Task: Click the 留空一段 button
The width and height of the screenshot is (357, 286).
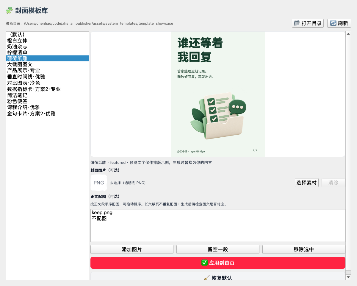Action: click(x=218, y=249)
